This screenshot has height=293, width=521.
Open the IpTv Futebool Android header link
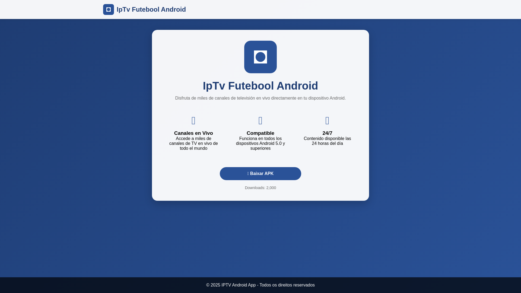[x=151, y=9]
